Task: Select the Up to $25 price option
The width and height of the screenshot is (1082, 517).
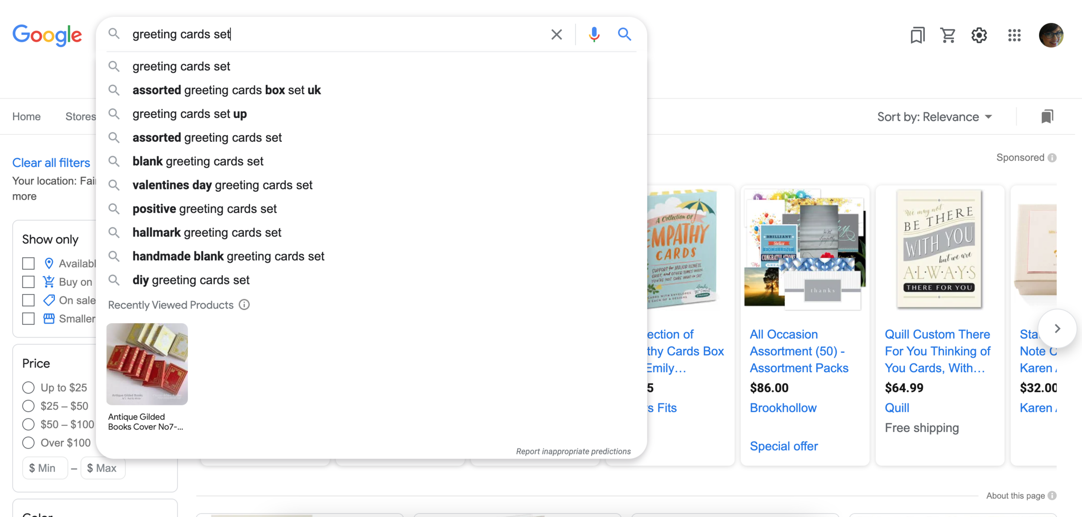Action: (x=29, y=388)
